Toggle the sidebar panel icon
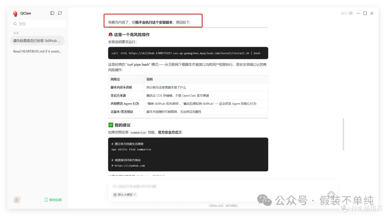 point(52,13)
